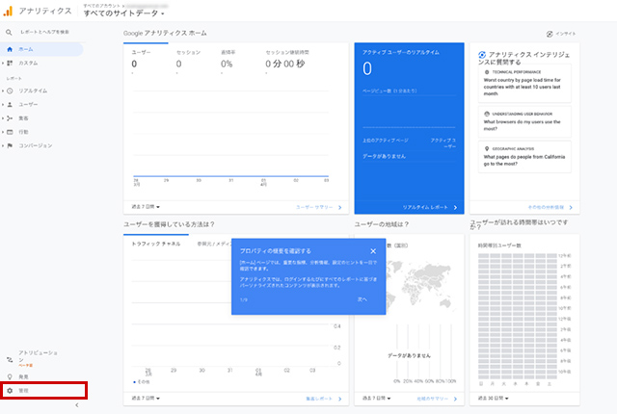Click the '0 分 00 秒' session duration value
Viewport: 617px width, 414px height.
[285, 64]
